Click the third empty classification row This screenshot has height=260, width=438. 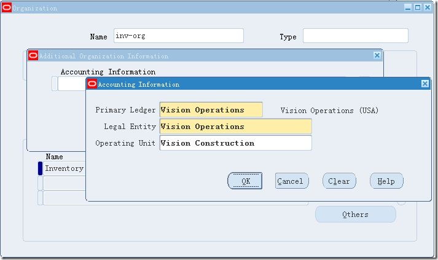pos(176,198)
